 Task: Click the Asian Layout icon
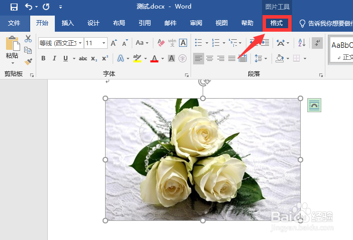click(x=281, y=43)
